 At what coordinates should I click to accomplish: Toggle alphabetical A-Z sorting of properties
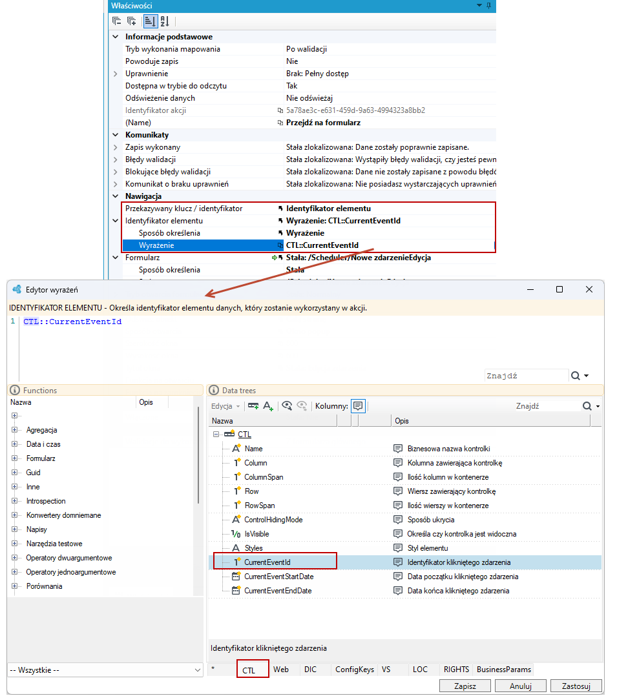(x=165, y=21)
